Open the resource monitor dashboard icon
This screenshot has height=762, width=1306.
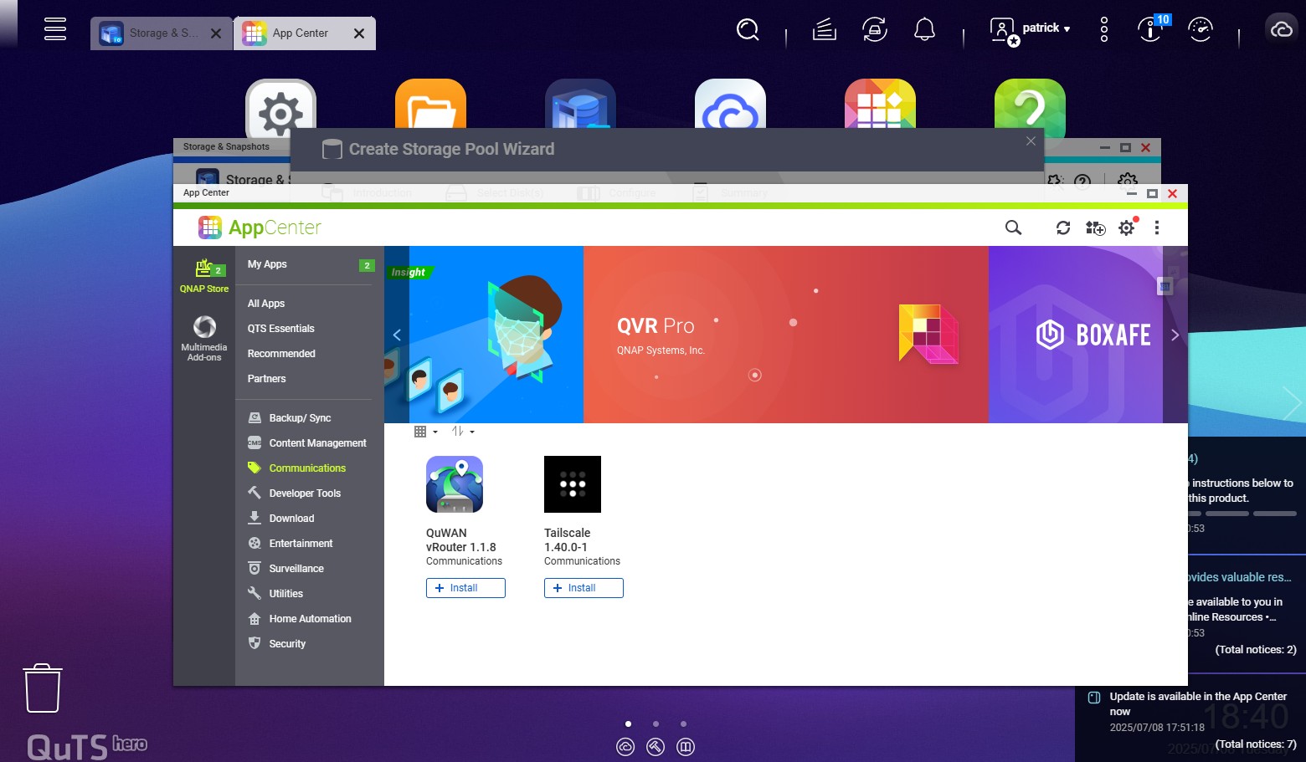1201,30
